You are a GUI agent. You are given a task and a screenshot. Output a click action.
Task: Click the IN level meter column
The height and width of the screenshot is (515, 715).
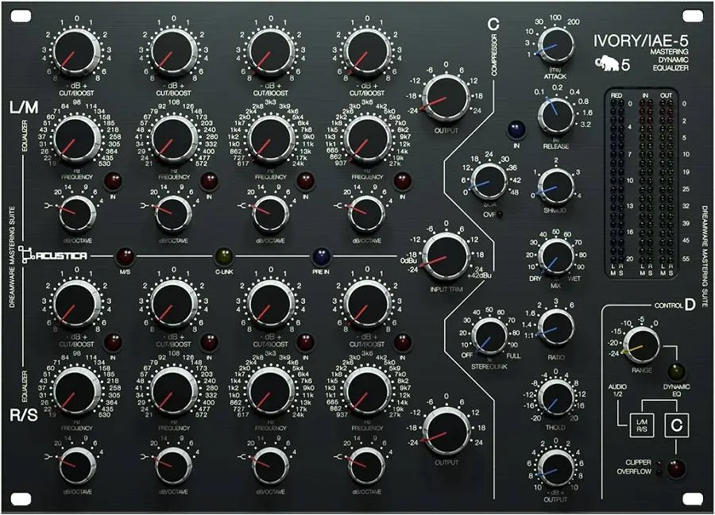point(645,181)
